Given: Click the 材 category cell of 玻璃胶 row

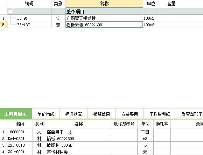Looking at the screenshot, I should [x=39, y=145].
